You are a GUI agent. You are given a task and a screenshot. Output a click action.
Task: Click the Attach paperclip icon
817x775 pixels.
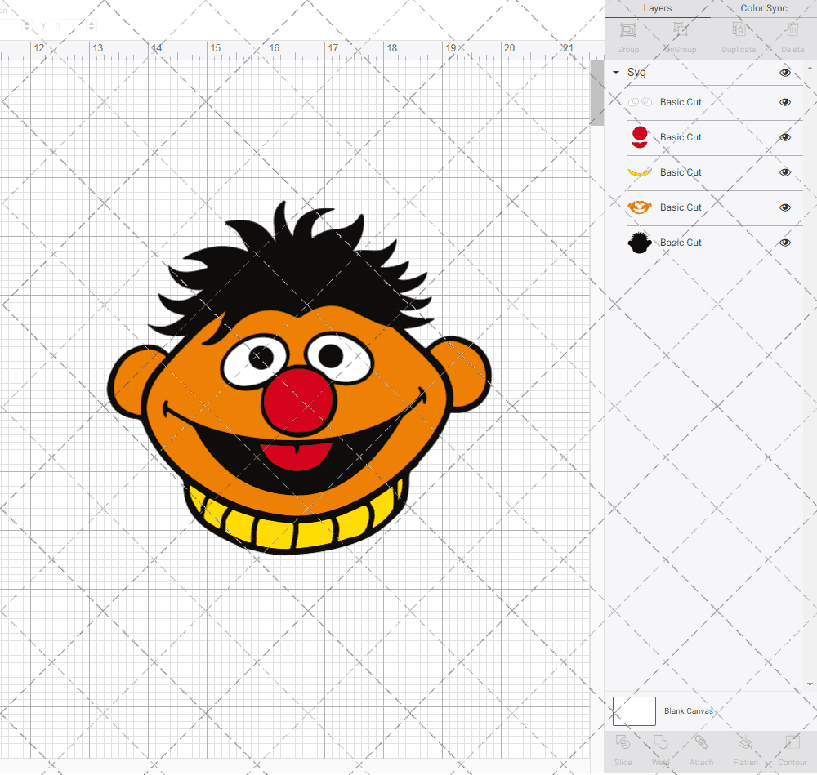point(701,743)
